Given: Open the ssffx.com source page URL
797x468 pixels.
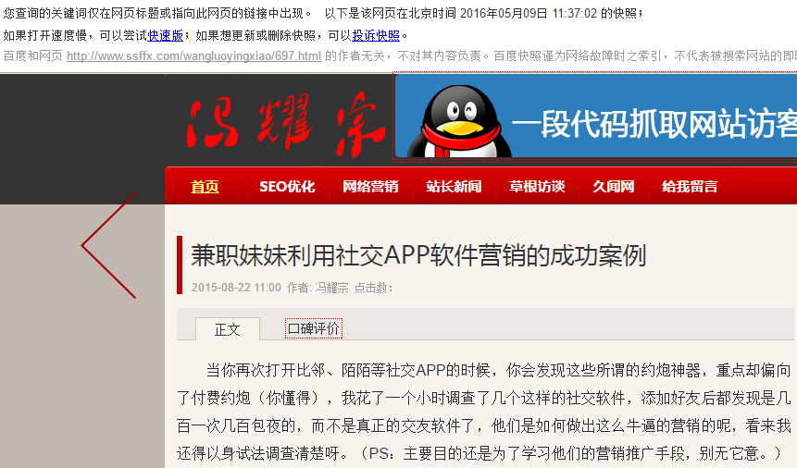Looking at the screenshot, I should click(193, 55).
